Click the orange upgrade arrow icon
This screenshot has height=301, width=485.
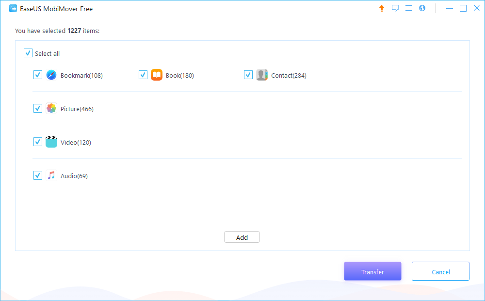point(382,8)
